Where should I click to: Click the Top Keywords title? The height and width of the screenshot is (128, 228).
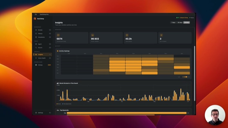64,110
